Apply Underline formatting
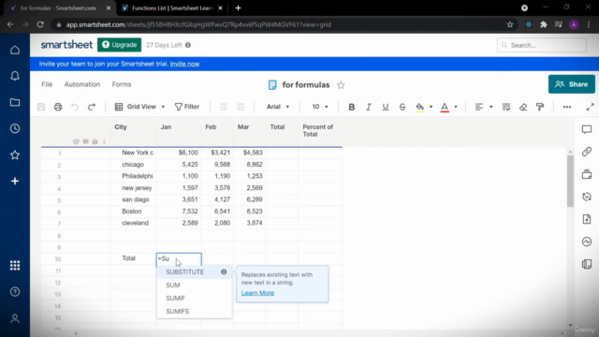Screen dimensions: 599x337 point(385,107)
